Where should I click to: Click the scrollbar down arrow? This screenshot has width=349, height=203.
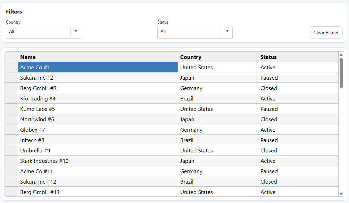pos(341,194)
